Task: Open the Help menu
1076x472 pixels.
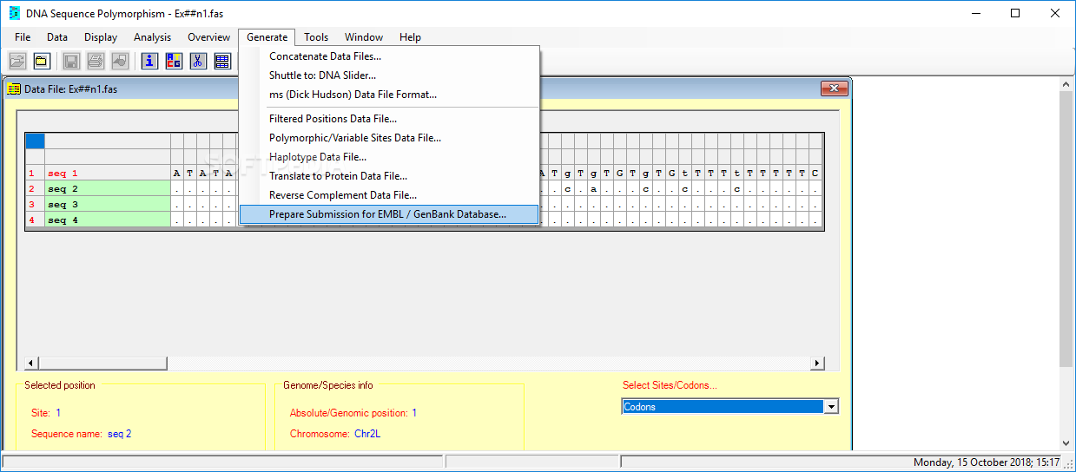Action: pyautogui.click(x=411, y=37)
